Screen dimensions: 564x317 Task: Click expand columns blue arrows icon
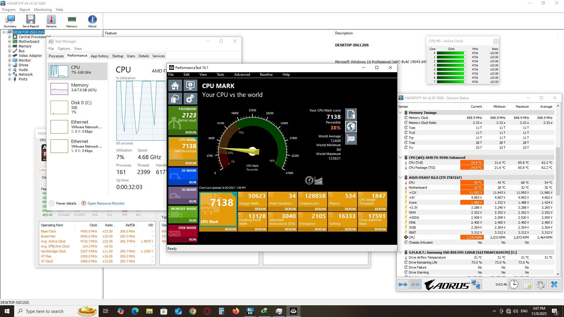pos(402,284)
